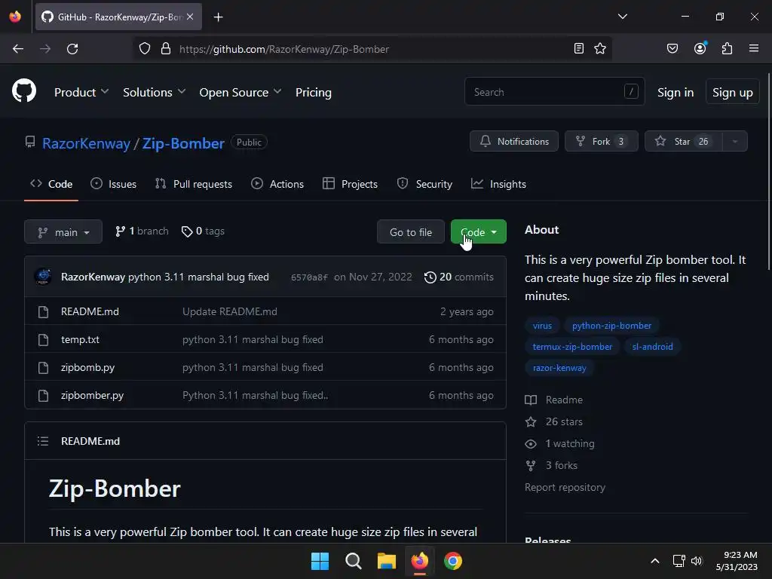Click the GitHub Octocat logo
The height and width of the screenshot is (579, 772).
24,91
